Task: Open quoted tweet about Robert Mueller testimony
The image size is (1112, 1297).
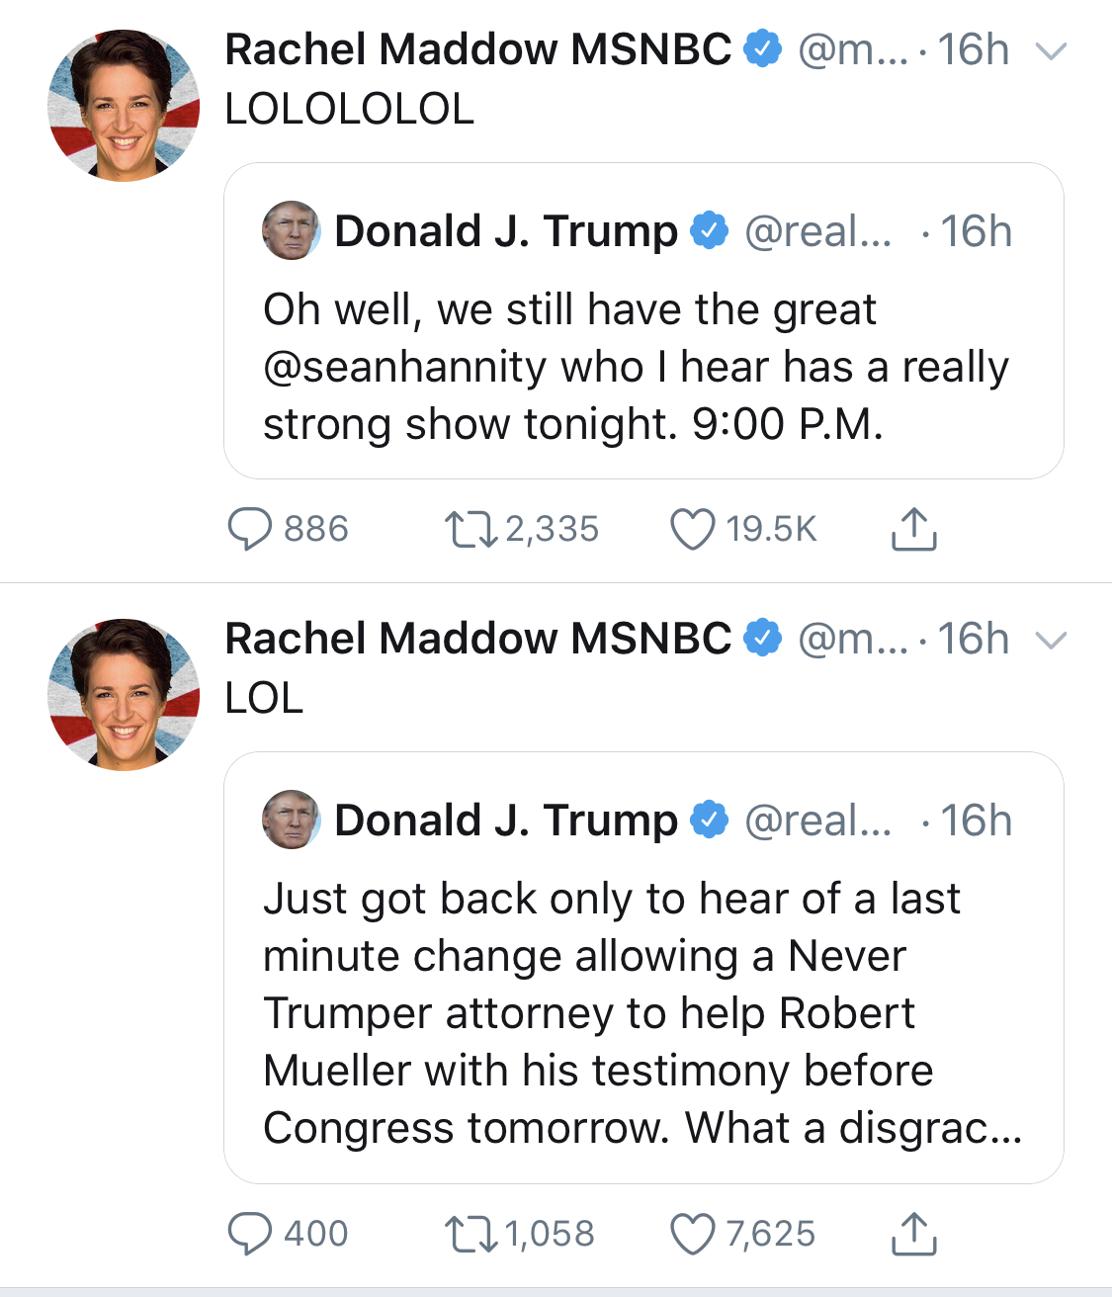Action: pyautogui.click(x=643, y=968)
